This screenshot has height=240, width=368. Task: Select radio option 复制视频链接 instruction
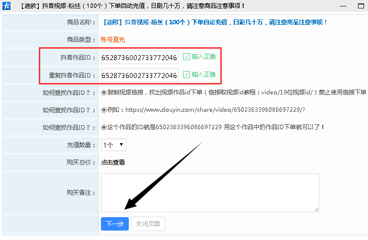pyautogui.click(x=103, y=92)
